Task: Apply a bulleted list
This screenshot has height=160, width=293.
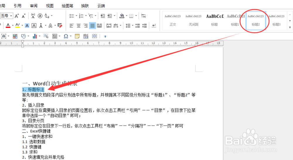Action: (x=71, y=16)
